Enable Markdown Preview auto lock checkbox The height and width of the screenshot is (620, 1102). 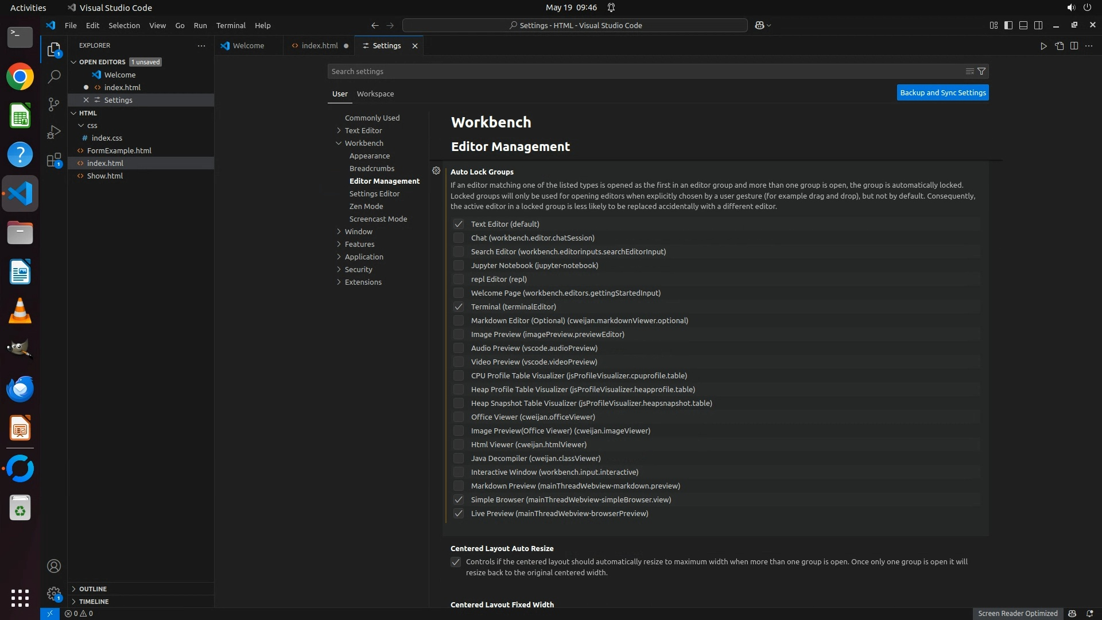[458, 486]
